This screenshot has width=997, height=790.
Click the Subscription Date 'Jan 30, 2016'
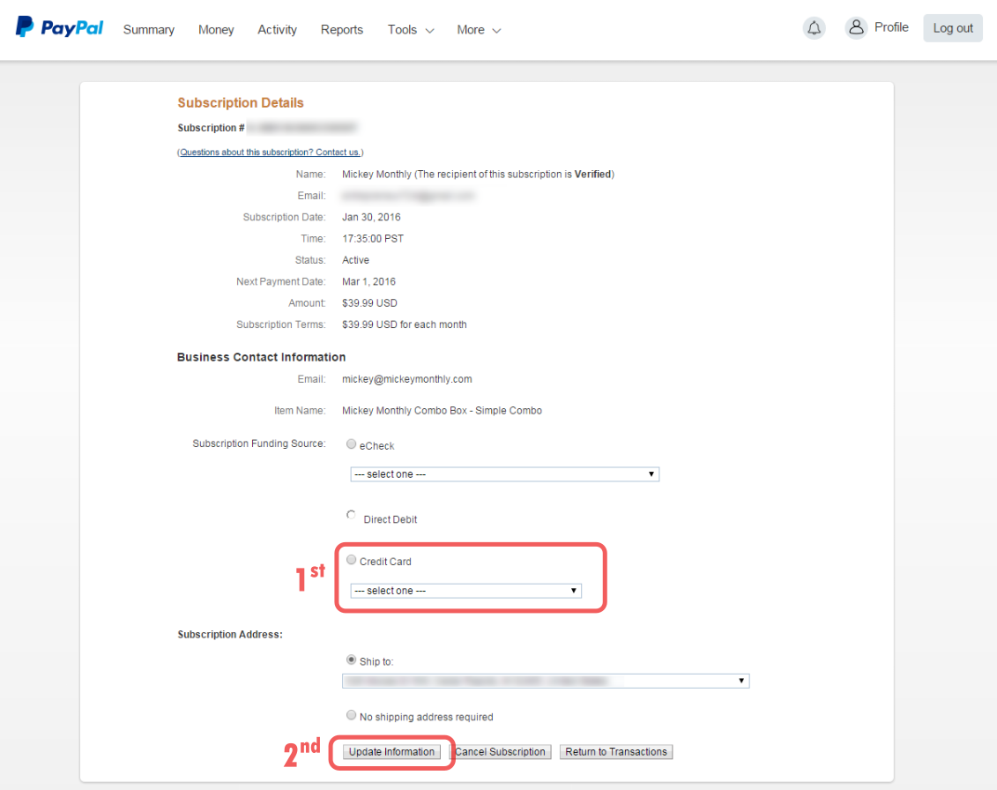371,218
